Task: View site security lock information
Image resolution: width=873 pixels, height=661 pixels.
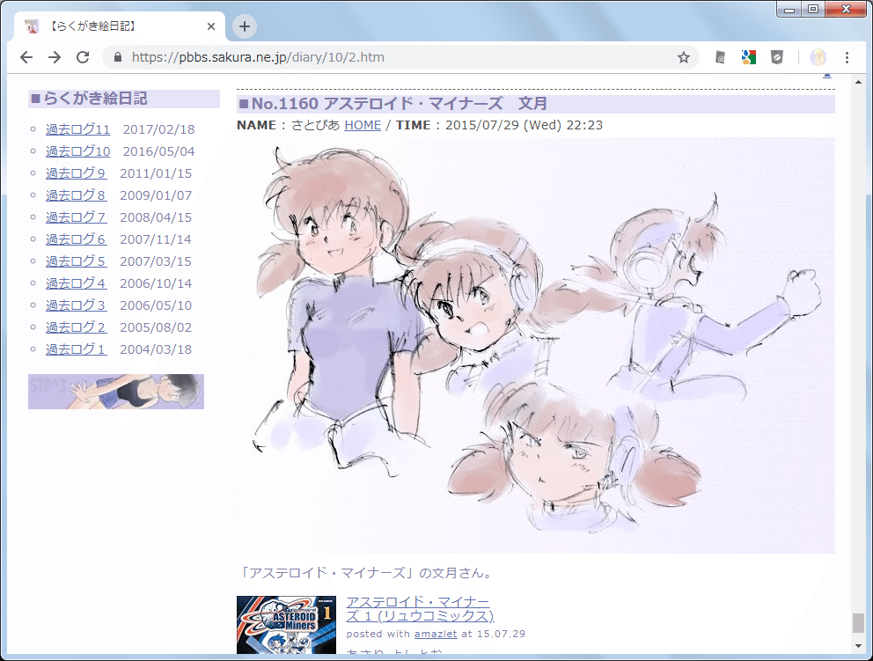Action: point(117,57)
